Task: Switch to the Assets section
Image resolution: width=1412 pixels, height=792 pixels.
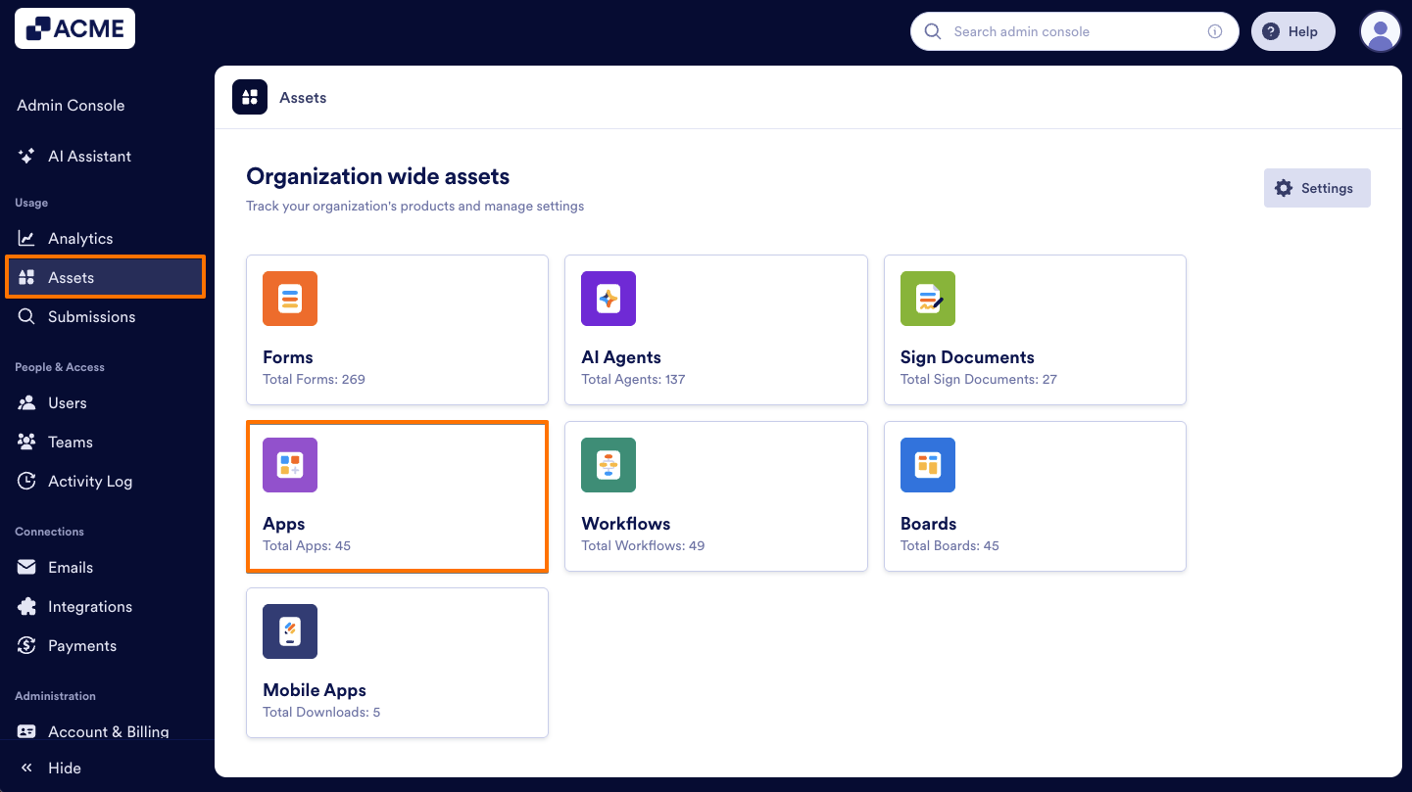Action: pyautogui.click(x=69, y=277)
